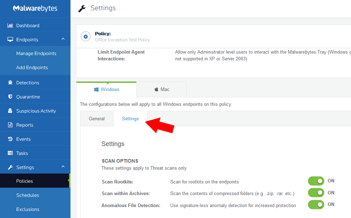Open the General configuration tab
The image size is (351, 218).
coord(97,119)
